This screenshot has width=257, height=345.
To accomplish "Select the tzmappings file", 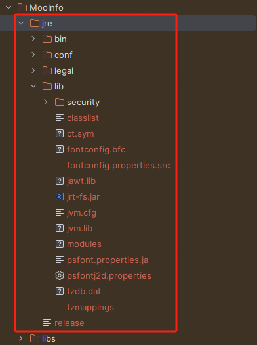I will tap(90, 308).
